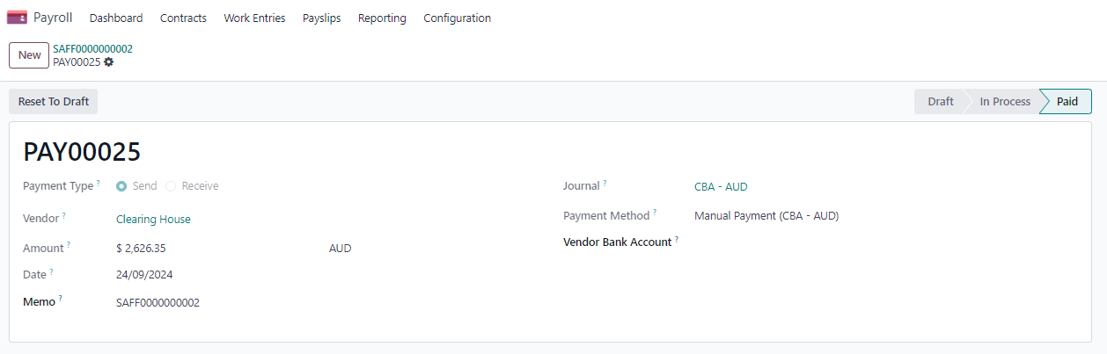Open the Contracts menu
Image resolution: width=1107 pixels, height=354 pixels.
point(183,18)
